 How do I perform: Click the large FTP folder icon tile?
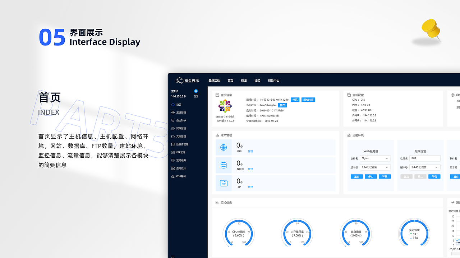point(224,183)
